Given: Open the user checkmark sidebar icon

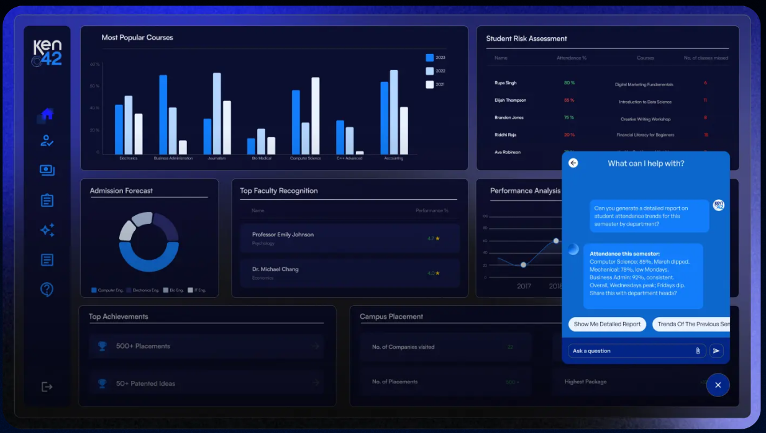Looking at the screenshot, I should coord(47,141).
